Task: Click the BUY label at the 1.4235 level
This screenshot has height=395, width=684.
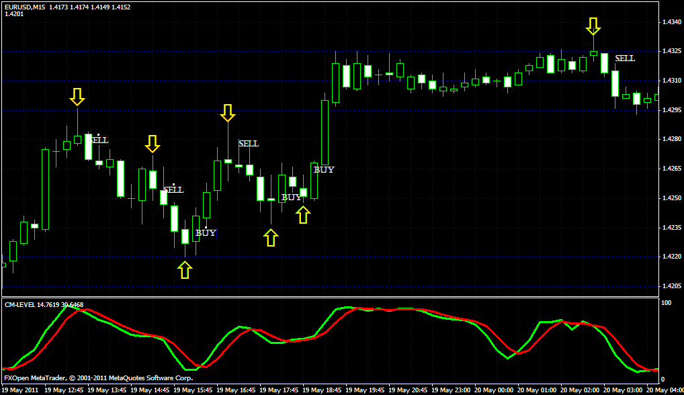Action: (206, 233)
